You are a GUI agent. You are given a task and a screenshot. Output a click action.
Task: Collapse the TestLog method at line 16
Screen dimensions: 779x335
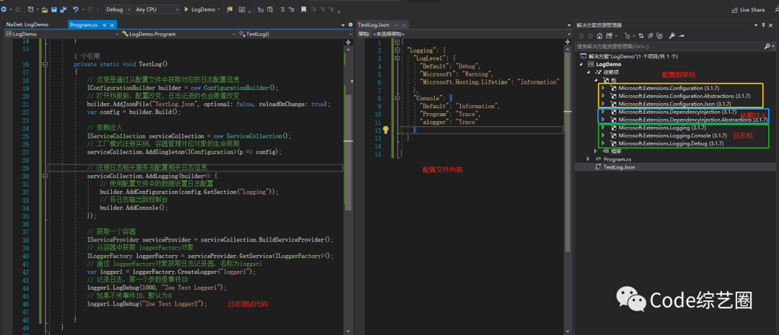[x=45, y=65]
